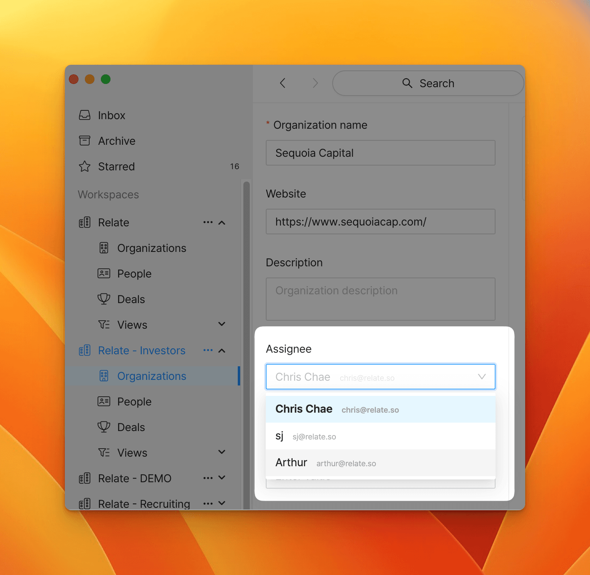Expand Views under Relate - Investors
Viewport: 590px width, 575px height.
(222, 452)
